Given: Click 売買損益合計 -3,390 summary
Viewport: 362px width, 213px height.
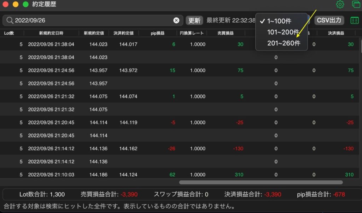Looking at the screenshot, I should pyautogui.click(x=109, y=195).
